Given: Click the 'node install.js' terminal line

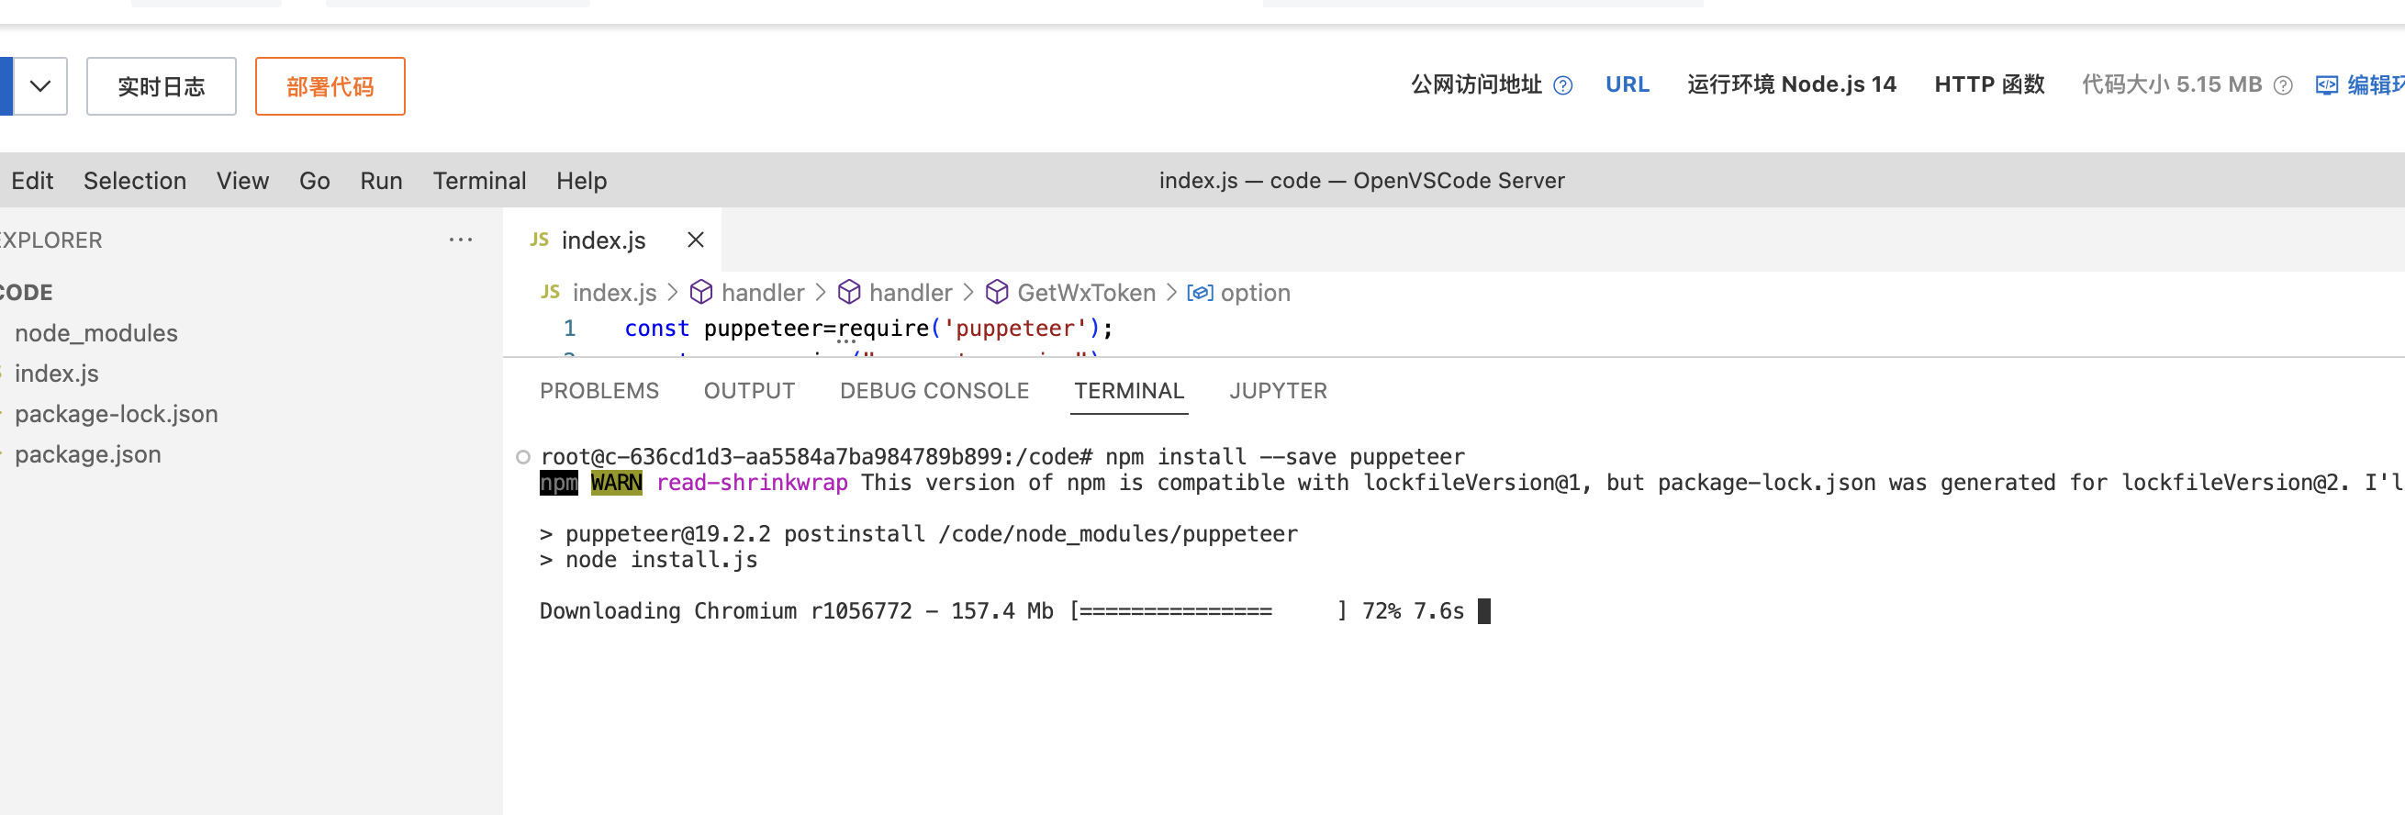Looking at the screenshot, I should click(648, 560).
